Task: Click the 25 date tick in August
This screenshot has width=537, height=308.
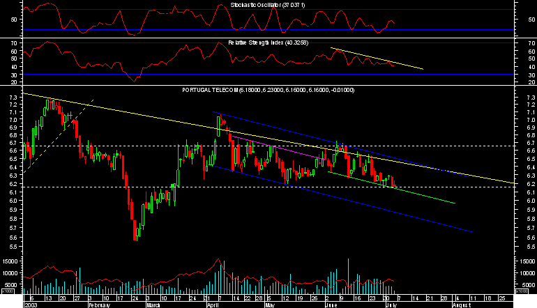Action: [501, 298]
